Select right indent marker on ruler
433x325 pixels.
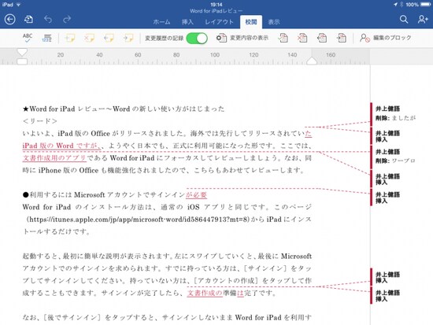coord(312,61)
